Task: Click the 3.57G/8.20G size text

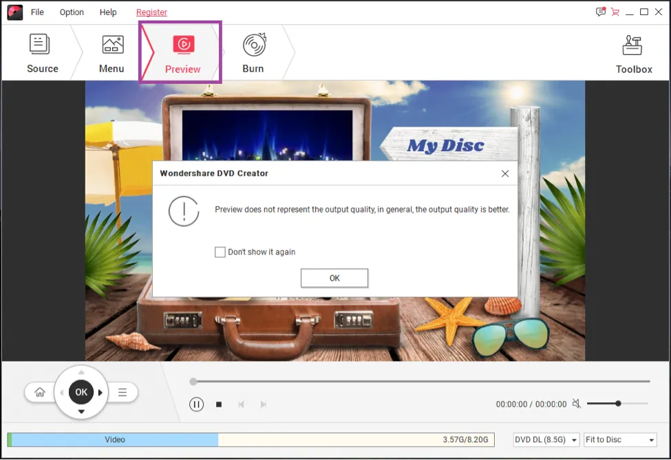Action: tap(465, 439)
